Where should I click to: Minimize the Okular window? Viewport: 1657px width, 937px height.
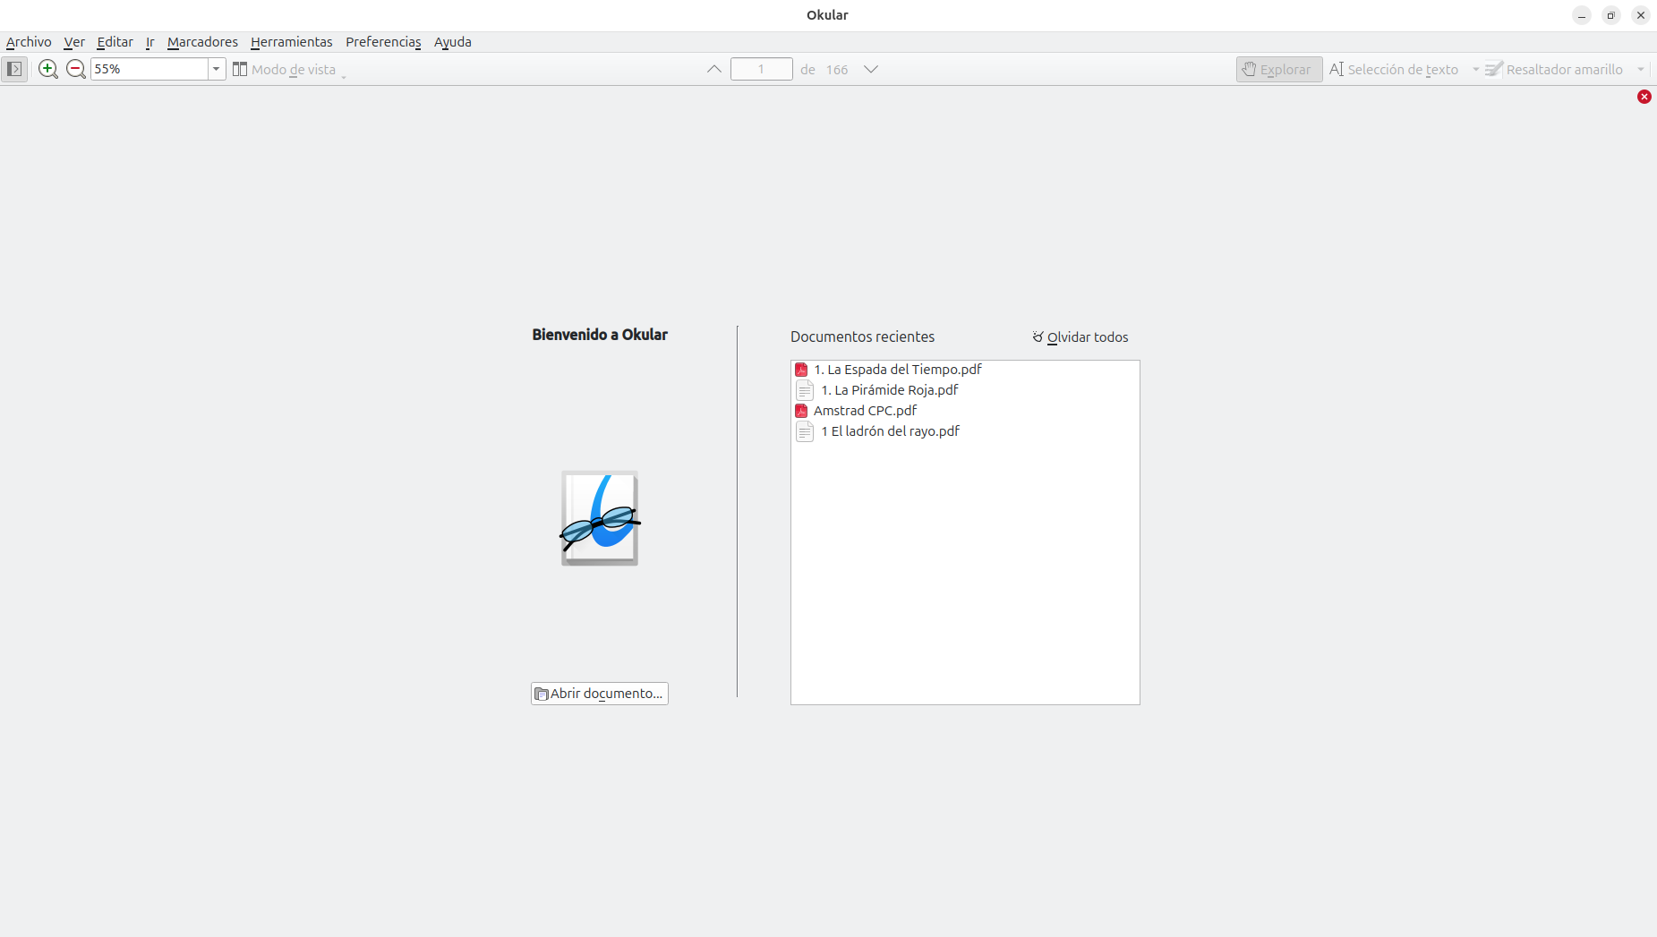1582,15
